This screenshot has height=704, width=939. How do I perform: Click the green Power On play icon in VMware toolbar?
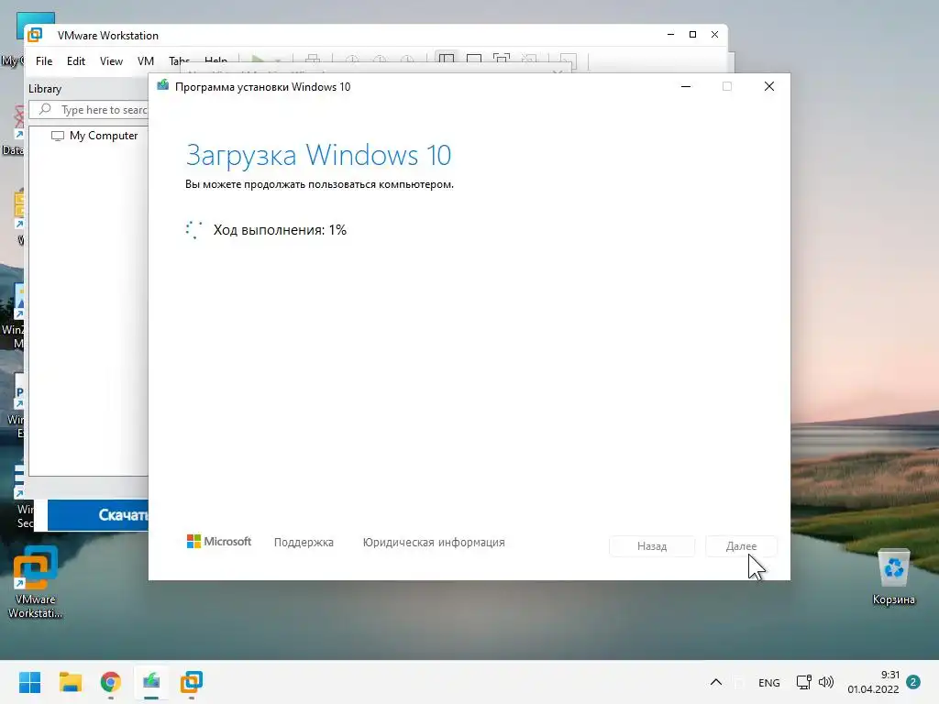click(x=258, y=60)
